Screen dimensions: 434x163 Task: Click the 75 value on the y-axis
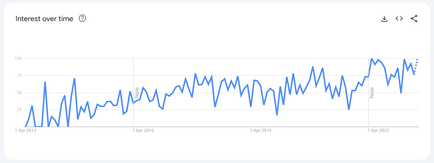coord(20,76)
